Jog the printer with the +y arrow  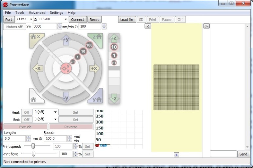[66, 39]
